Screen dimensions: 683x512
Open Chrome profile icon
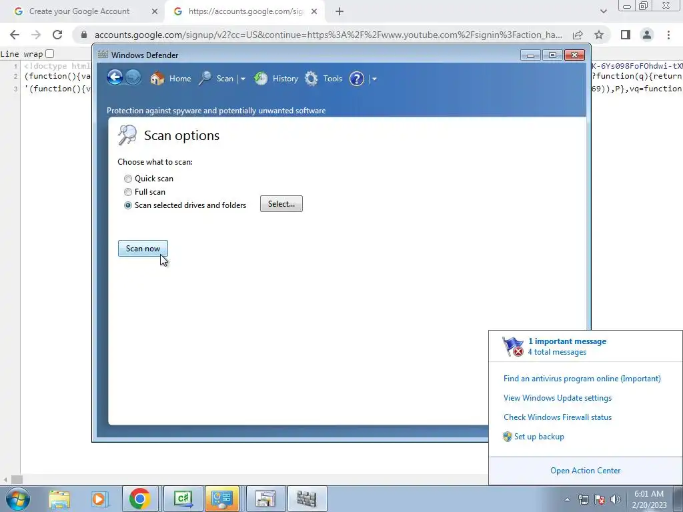(x=647, y=35)
